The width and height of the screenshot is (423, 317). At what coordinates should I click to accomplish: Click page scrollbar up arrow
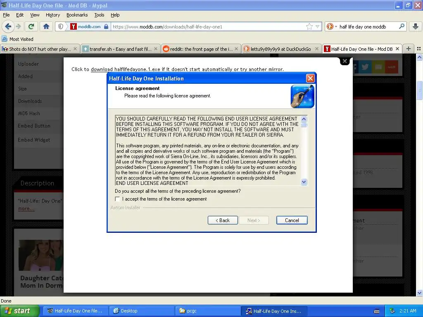[x=419, y=57]
